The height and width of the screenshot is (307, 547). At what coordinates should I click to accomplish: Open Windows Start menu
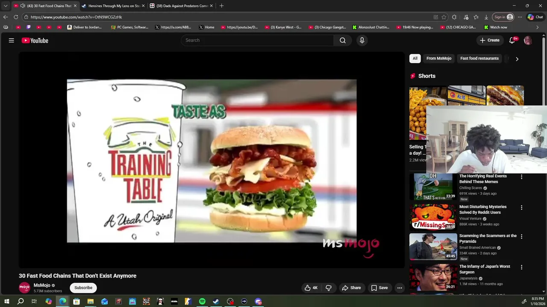(6, 301)
